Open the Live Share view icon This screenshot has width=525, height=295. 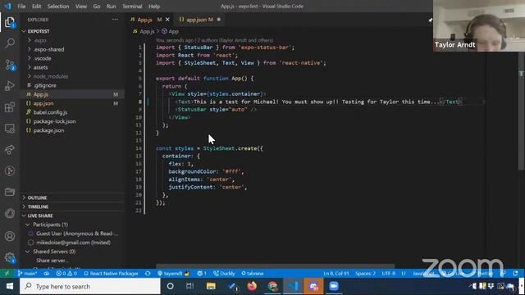click(x=10, y=149)
